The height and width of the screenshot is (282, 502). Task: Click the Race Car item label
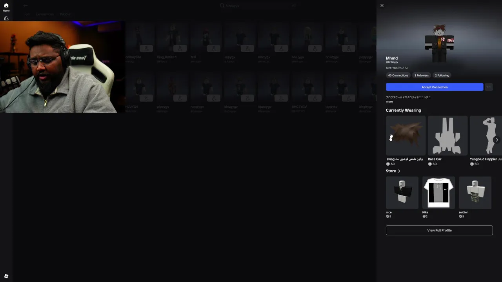click(x=435, y=159)
